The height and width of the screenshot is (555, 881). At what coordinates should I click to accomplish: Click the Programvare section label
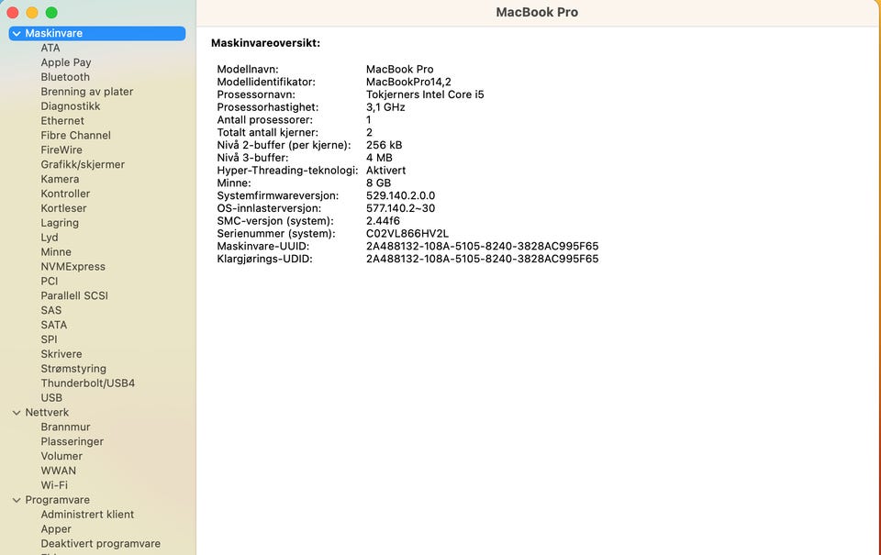[x=57, y=501]
